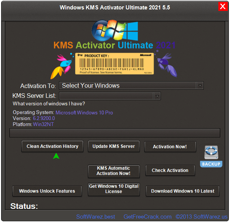Open the Select Your Windows dropdown arrow

pyautogui.click(x=200, y=85)
